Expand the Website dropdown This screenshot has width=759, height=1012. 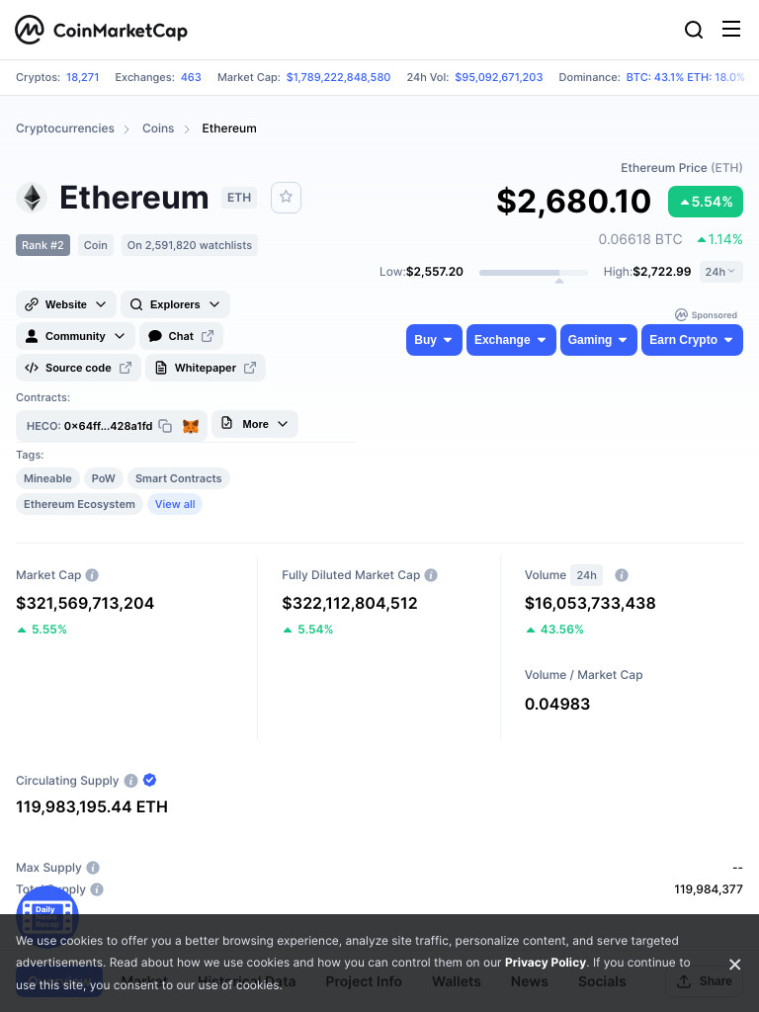click(66, 304)
